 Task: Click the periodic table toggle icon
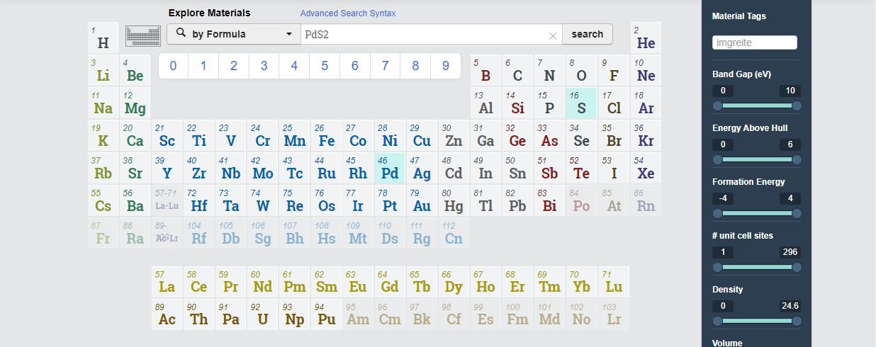pyautogui.click(x=143, y=35)
